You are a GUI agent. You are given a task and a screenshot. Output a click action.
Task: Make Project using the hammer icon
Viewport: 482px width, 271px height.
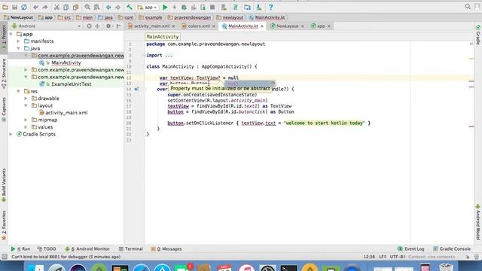click(130, 7)
